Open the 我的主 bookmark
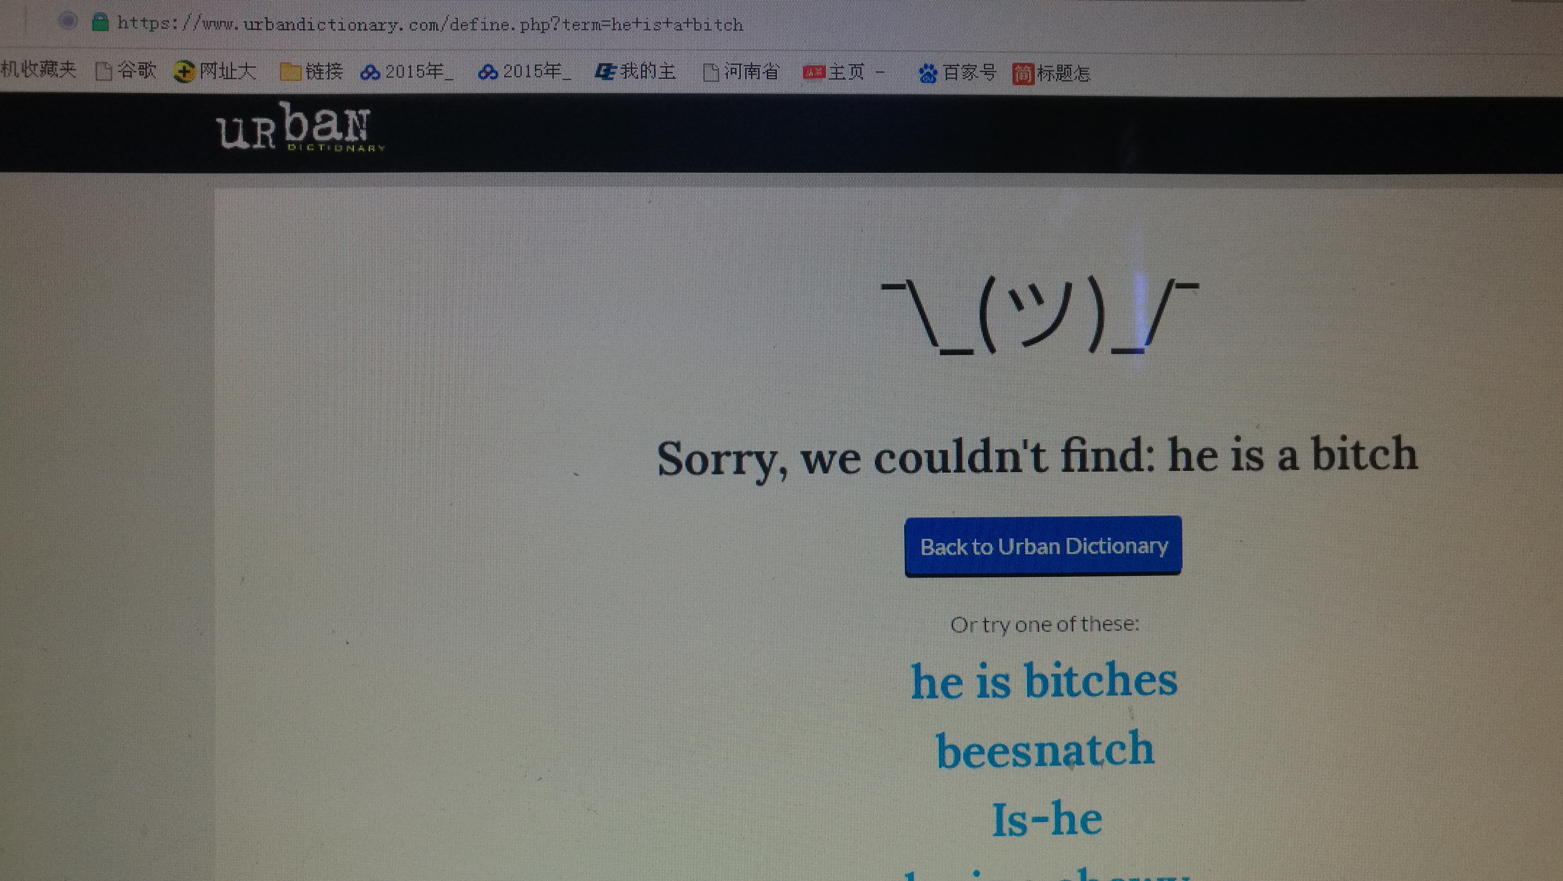The image size is (1563, 881). (x=635, y=72)
